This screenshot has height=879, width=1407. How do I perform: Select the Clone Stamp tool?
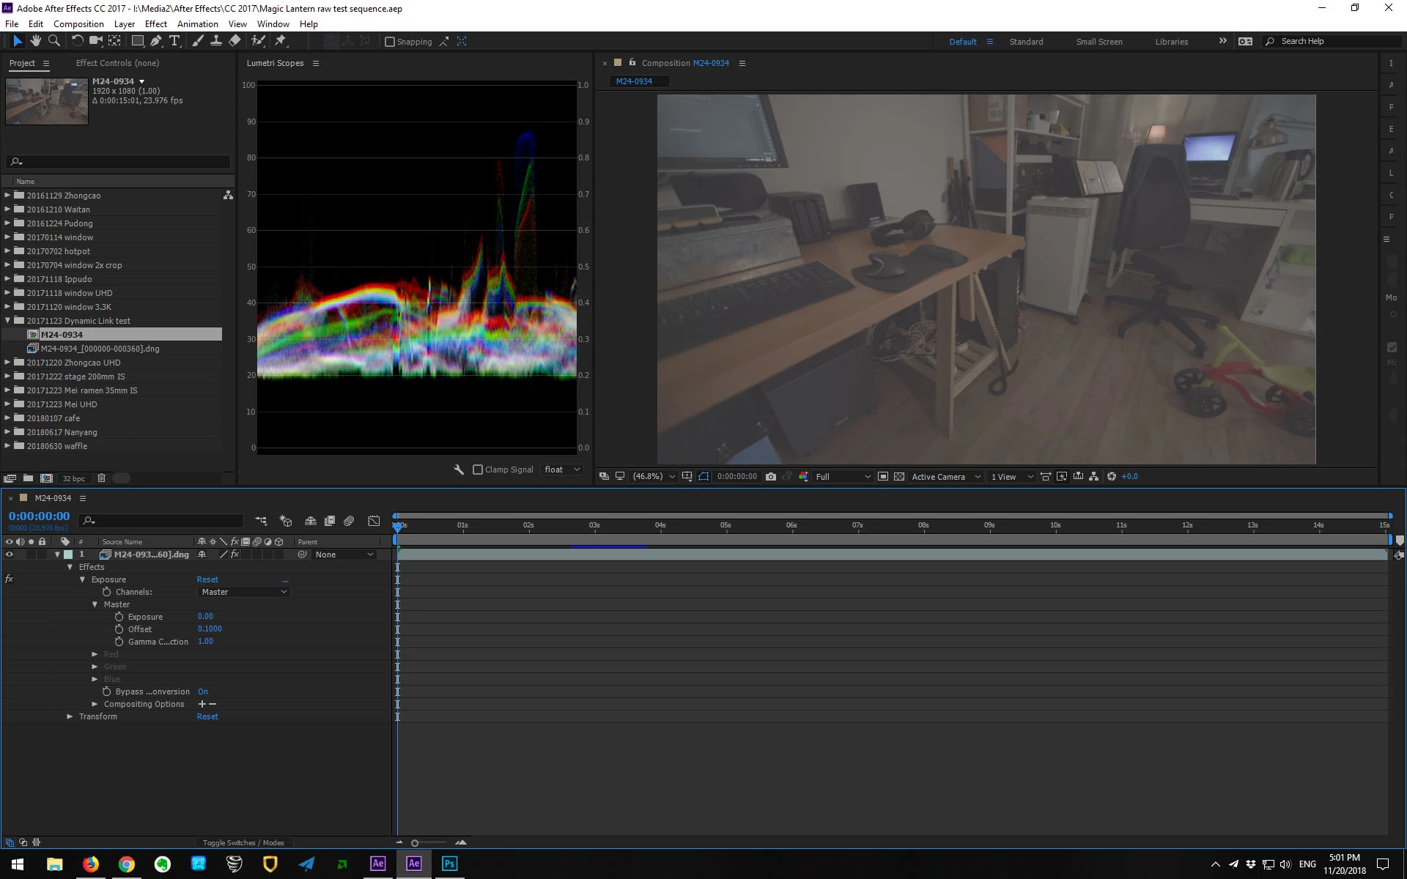(216, 41)
